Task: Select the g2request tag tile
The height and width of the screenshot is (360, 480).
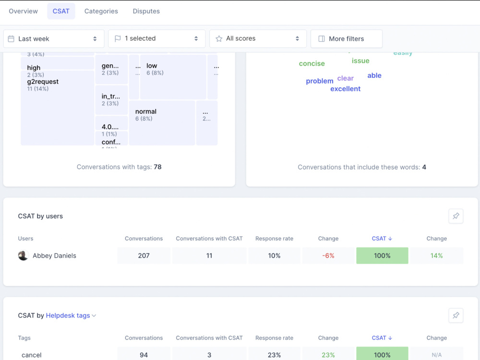Action: pos(58,108)
